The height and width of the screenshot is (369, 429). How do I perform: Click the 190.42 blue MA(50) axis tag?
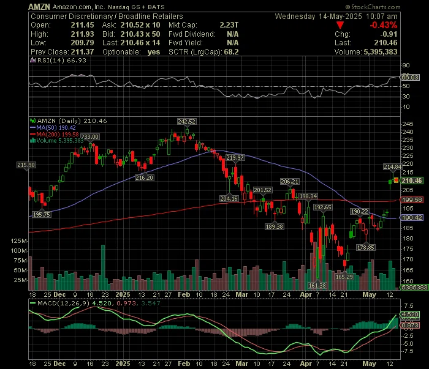tap(412, 218)
